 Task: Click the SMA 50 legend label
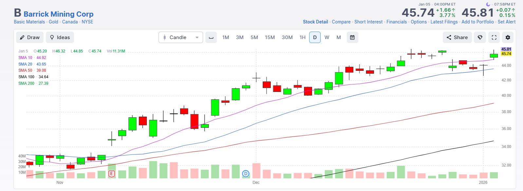click(25, 70)
